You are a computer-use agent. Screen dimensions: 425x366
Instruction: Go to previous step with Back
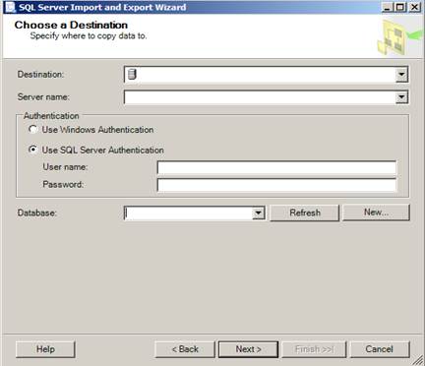pos(185,349)
